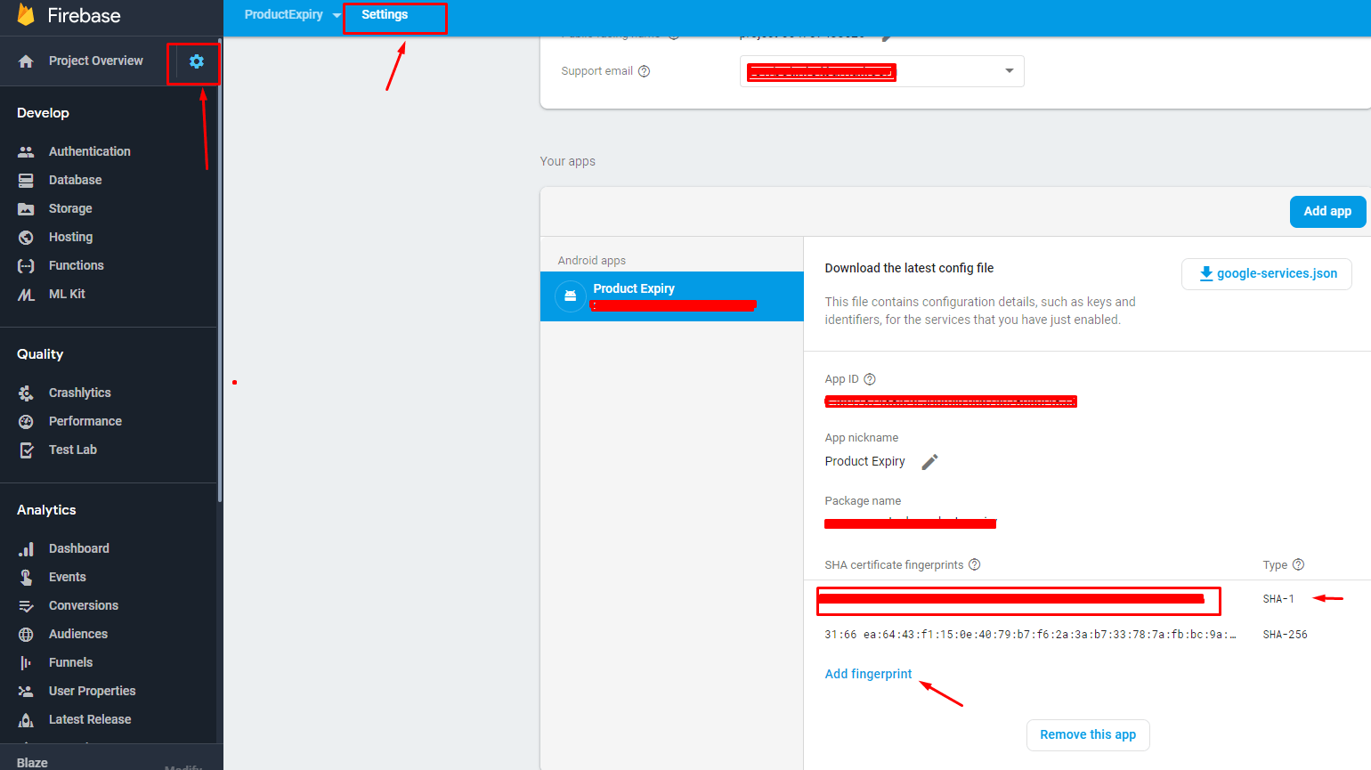Open Crashlytics in the Quality section
Image resolution: width=1371 pixels, height=770 pixels.
(x=79, y=393)
